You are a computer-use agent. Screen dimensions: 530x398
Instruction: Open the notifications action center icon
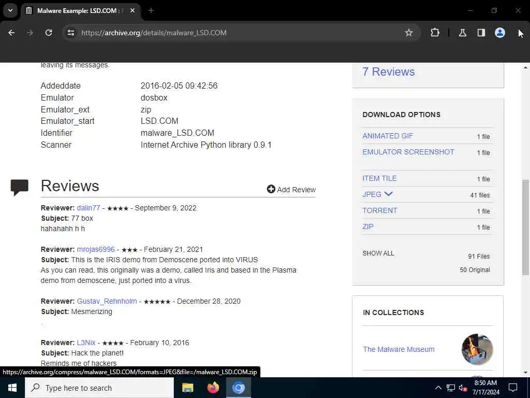pos(513,388)
